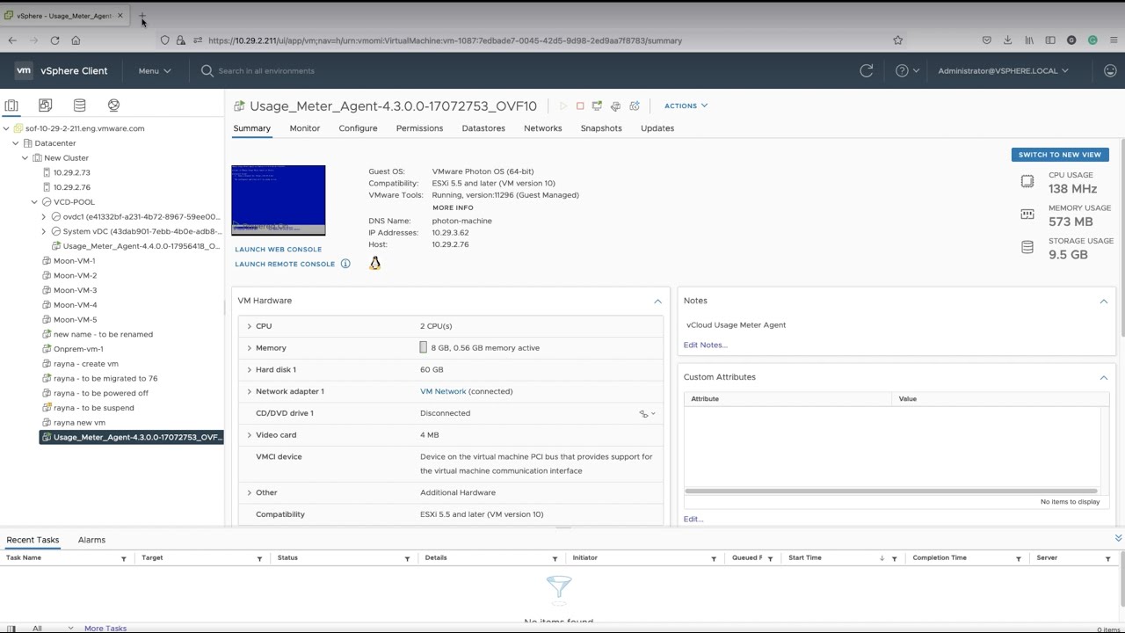Switch to VMs and Templates inventory view
This screenshot has height=633, width=1125.
tap(46, 105)
